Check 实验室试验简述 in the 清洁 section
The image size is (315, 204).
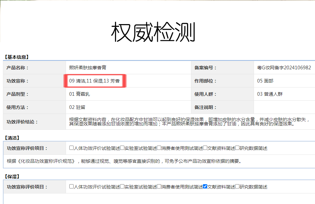click(x=122, y=148)
